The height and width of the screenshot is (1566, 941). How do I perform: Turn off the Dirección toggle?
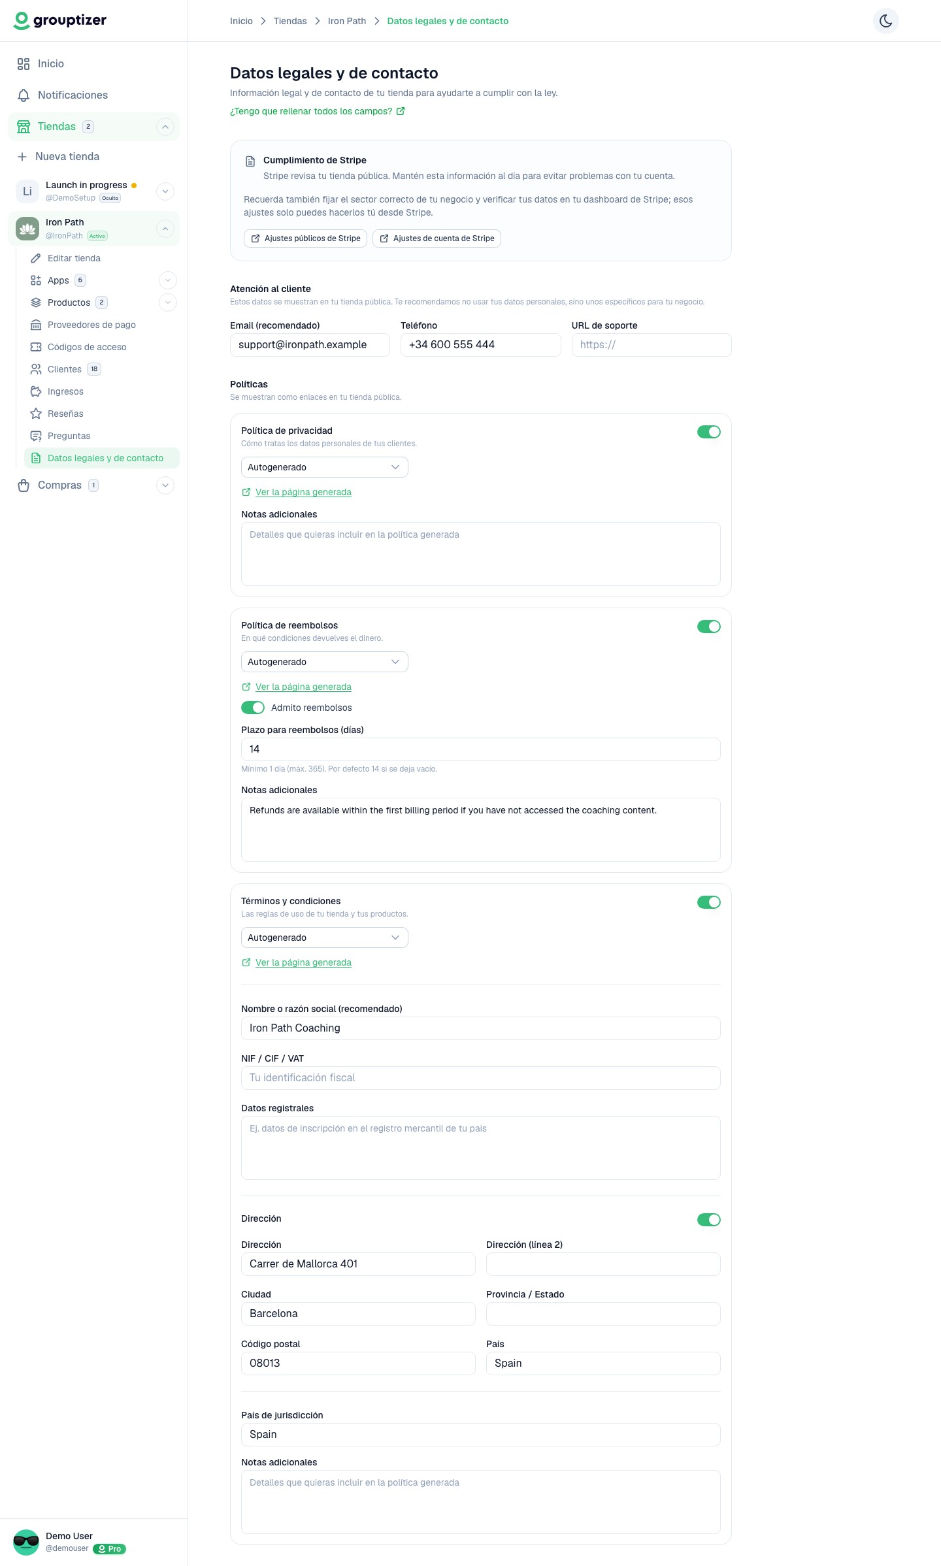[x=708, y=1220]
